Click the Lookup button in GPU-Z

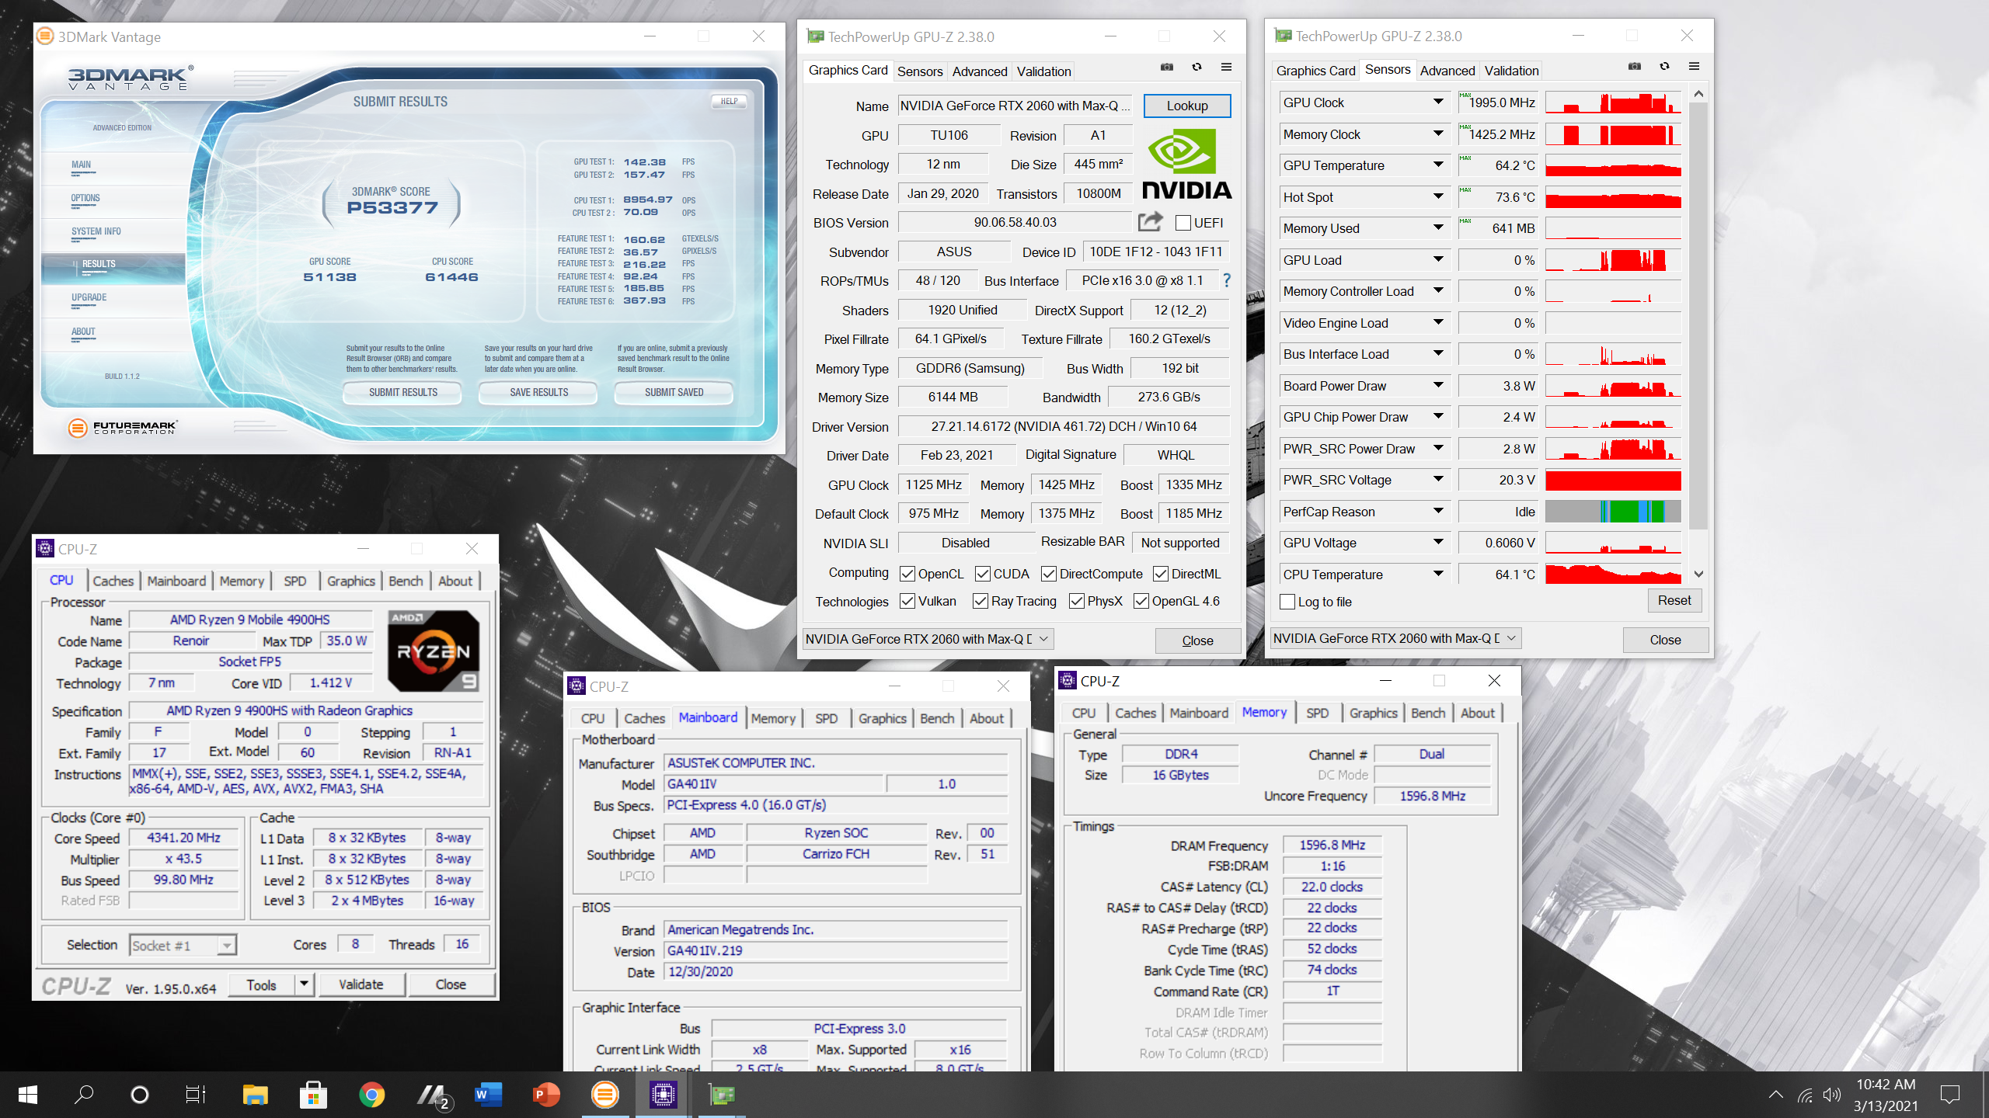[x=1186, y=106]
